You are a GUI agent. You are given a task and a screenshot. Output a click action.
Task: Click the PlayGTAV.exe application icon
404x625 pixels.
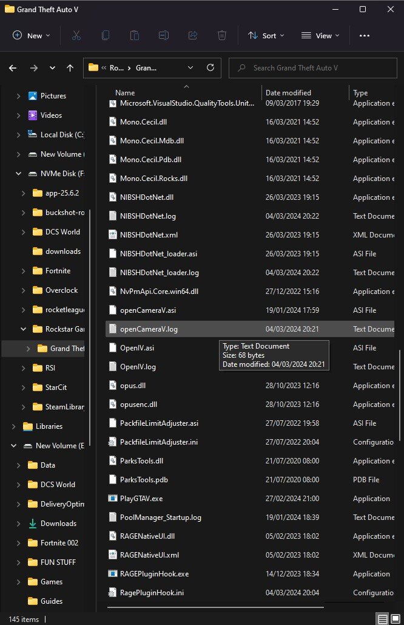tap(113, 498)
